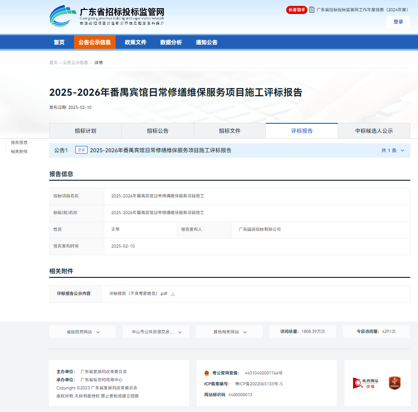418x412 pixels.
Task: Go to 数据分析 in navigation bar
Action: (171, 42)
